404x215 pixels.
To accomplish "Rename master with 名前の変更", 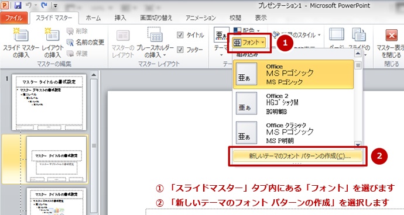I will 85,42.
